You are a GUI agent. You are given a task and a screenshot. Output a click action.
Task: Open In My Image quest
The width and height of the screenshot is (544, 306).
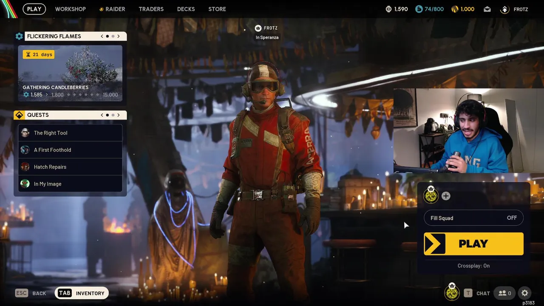[70, 184]
